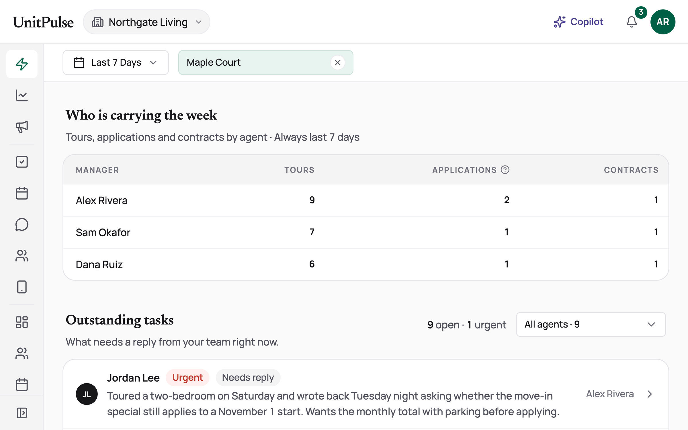Open the checkbox tasks sidebar icon
Image resolution: width=688 pixels, height=430 pixels.
tap(22, 162)
